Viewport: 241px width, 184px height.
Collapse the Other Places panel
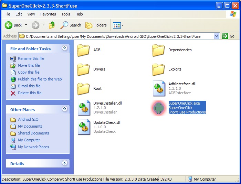click(65, 109)
